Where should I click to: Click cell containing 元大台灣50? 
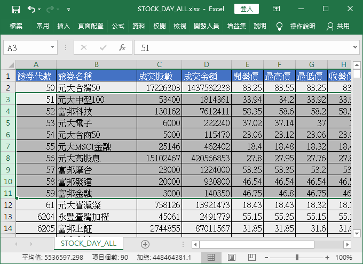(97, 88)
